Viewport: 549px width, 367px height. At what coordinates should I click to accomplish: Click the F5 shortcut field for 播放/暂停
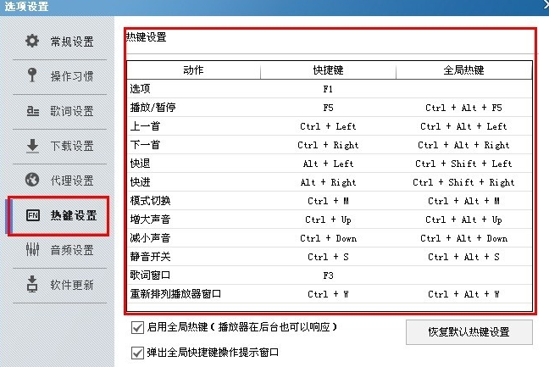point(329,108)
